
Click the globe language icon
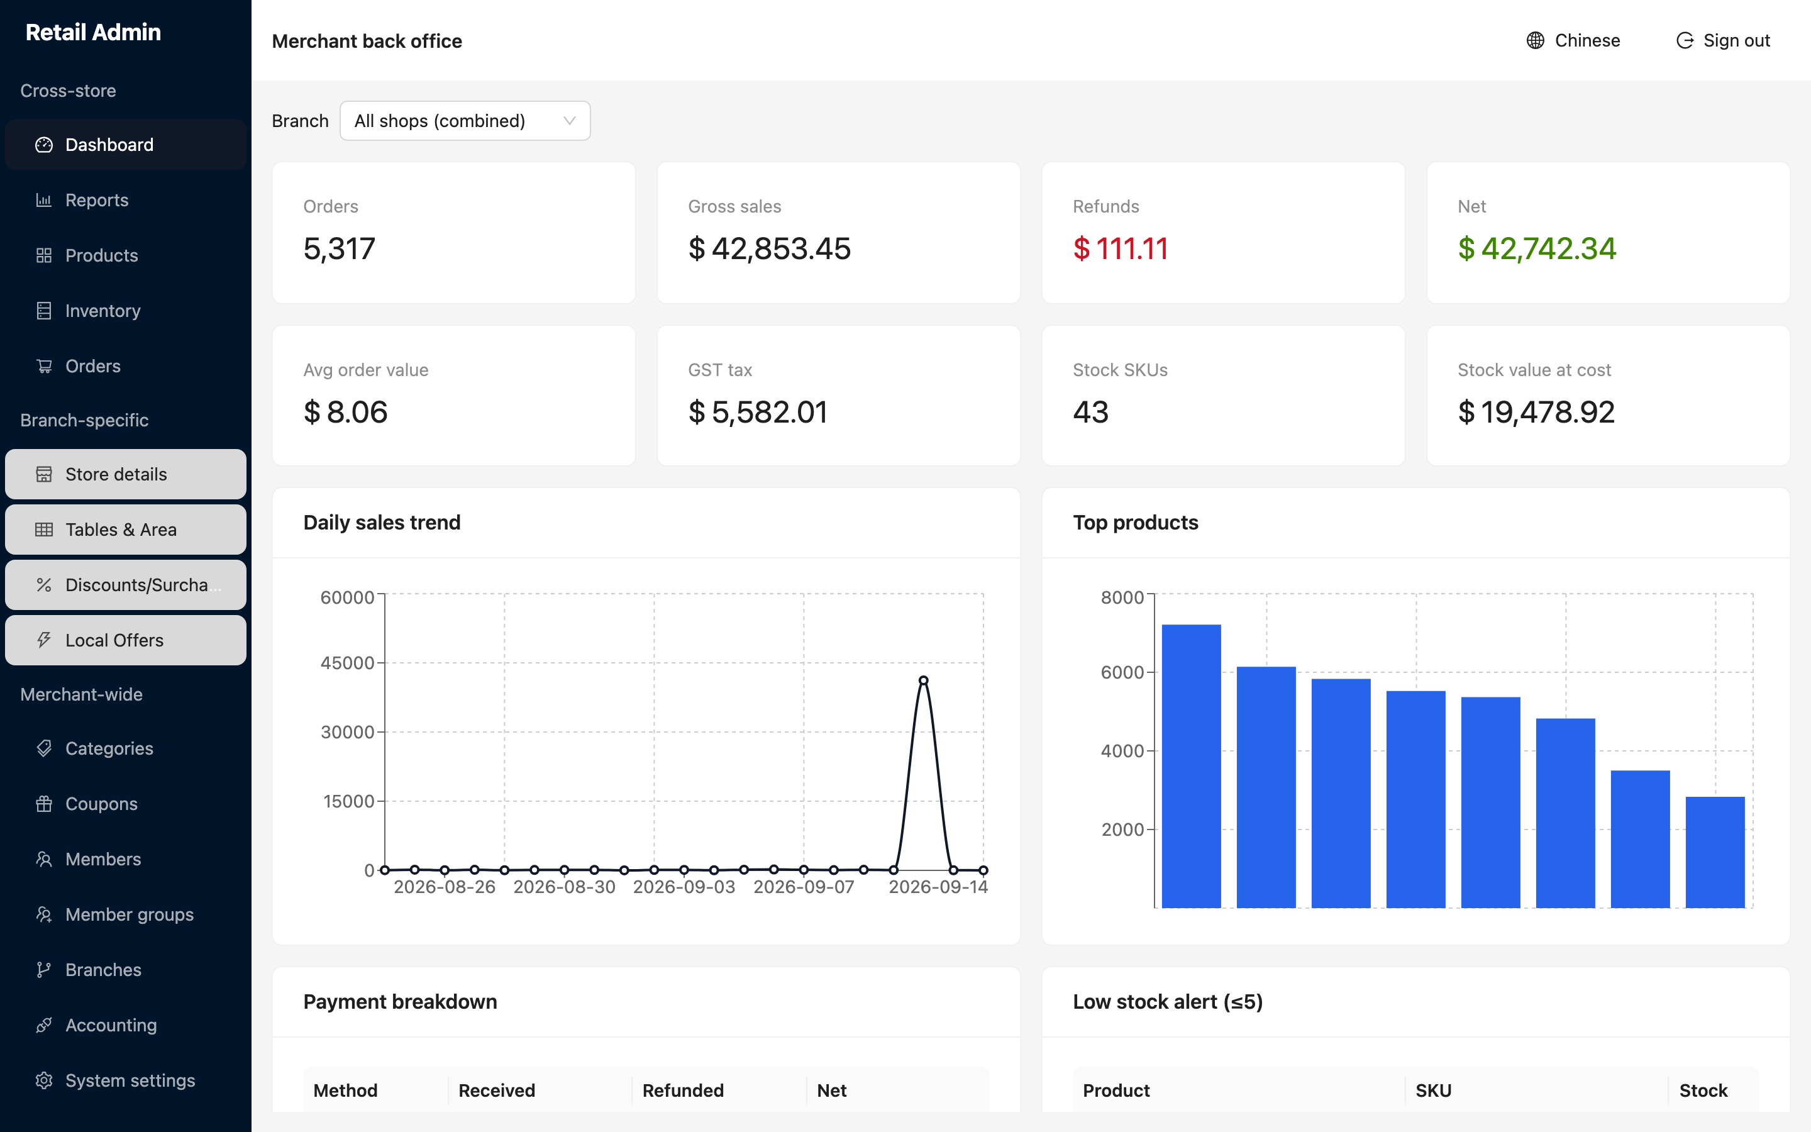(x=1536, y=40)
